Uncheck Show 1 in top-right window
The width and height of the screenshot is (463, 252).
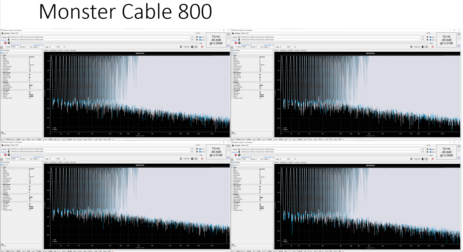430,37
